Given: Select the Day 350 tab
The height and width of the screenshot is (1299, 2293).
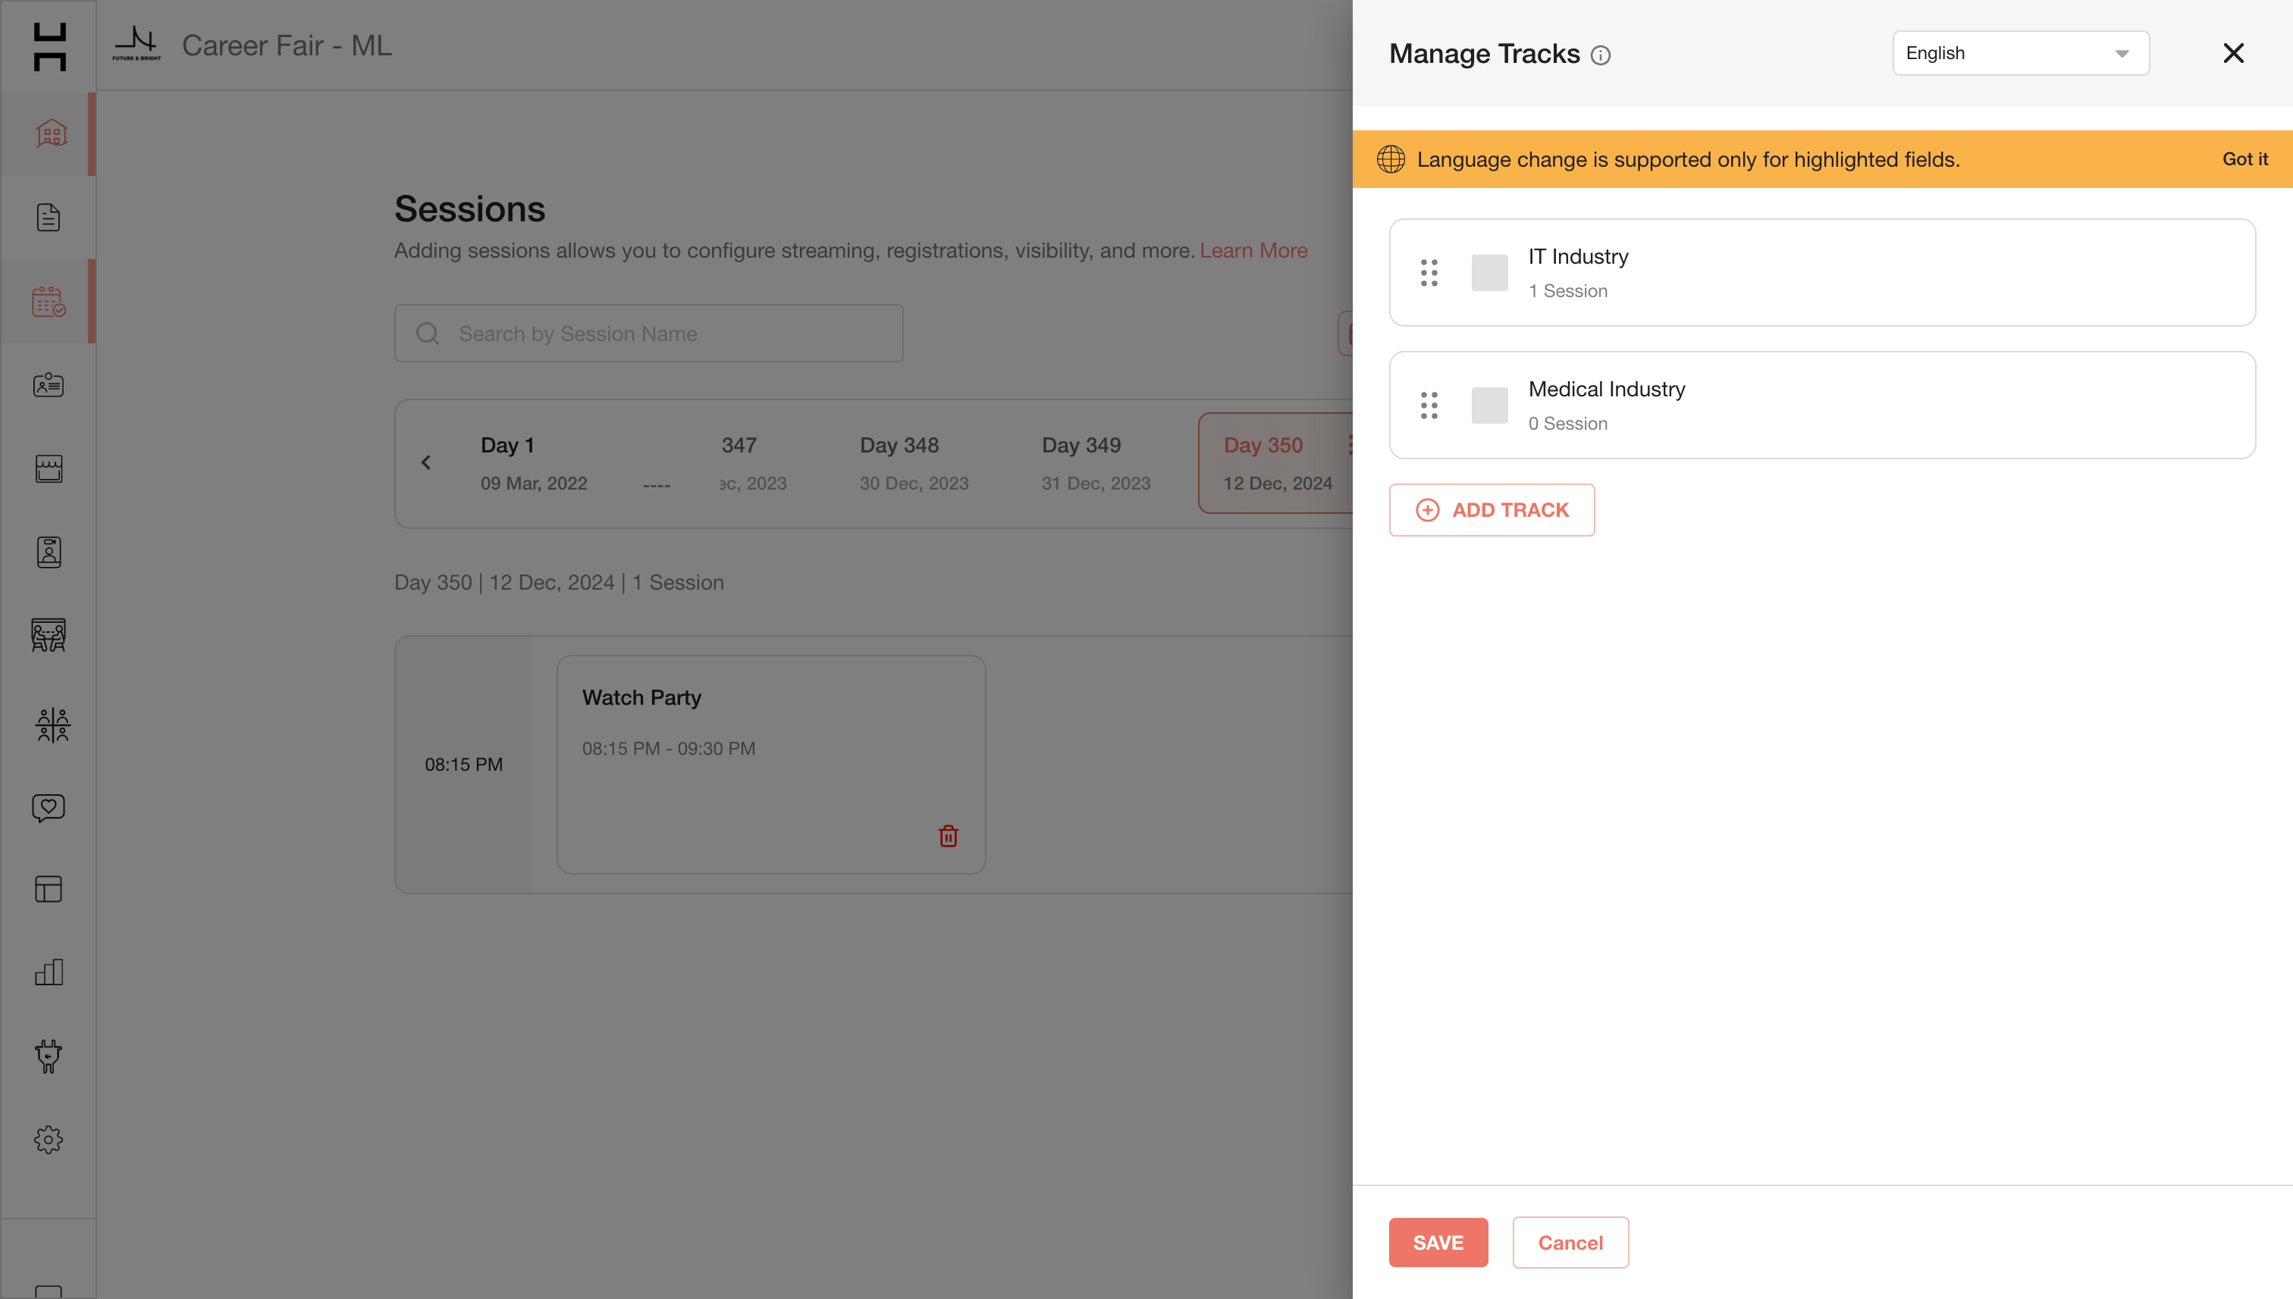Looking at the screenshot, I should click(1276, 463).
